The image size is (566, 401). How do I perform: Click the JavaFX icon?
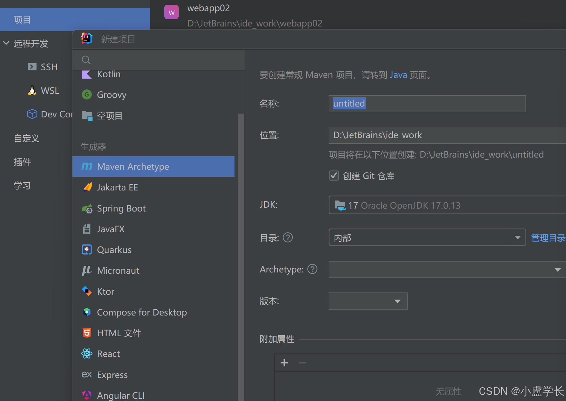[x=87, y=229]
